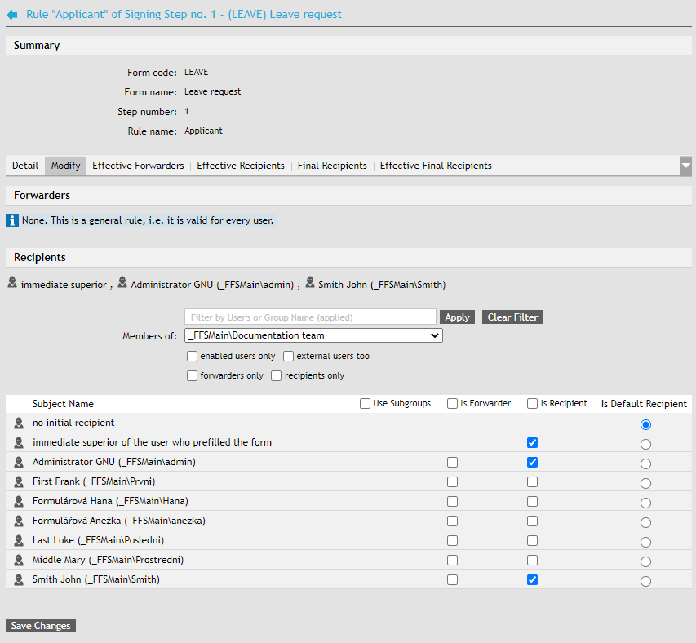Click the user icon beside no initial recipient
This screenshot has width=696, height=643.
(19, 423)
